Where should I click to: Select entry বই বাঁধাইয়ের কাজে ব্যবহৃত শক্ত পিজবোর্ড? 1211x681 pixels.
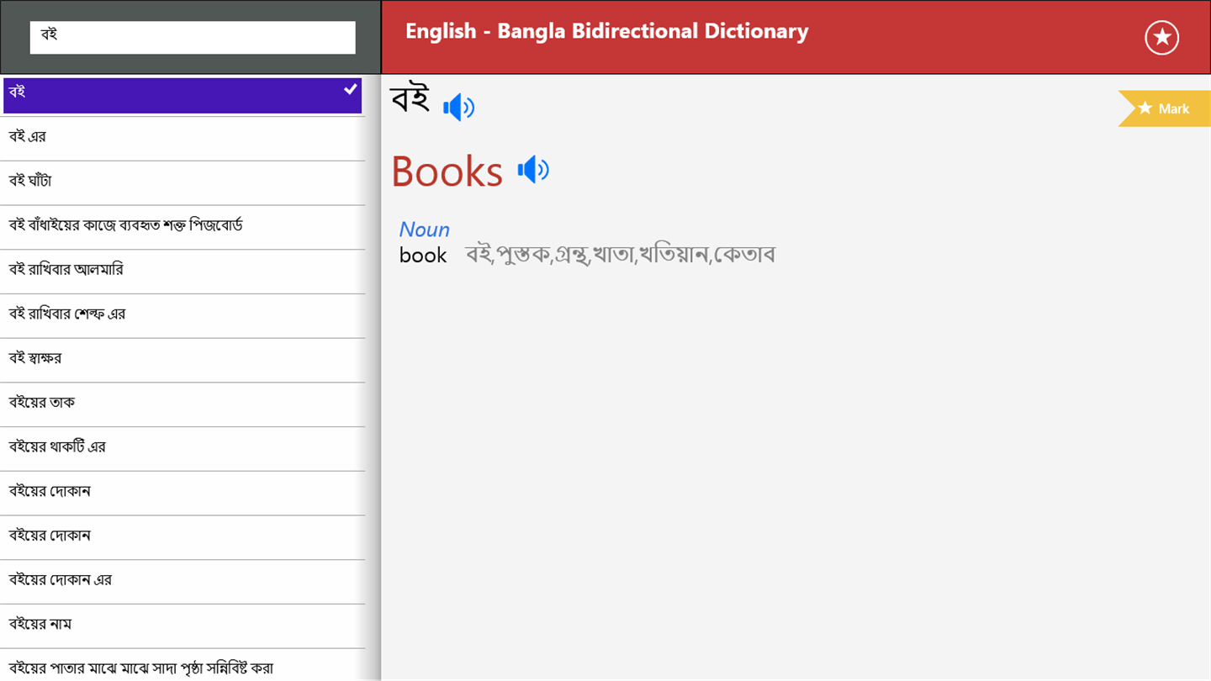(182, 227)
